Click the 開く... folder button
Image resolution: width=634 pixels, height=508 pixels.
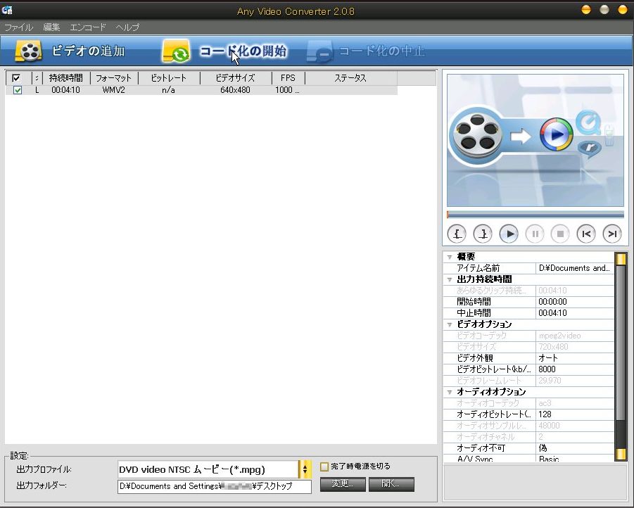pyautogui.click(x=391, y=484)
